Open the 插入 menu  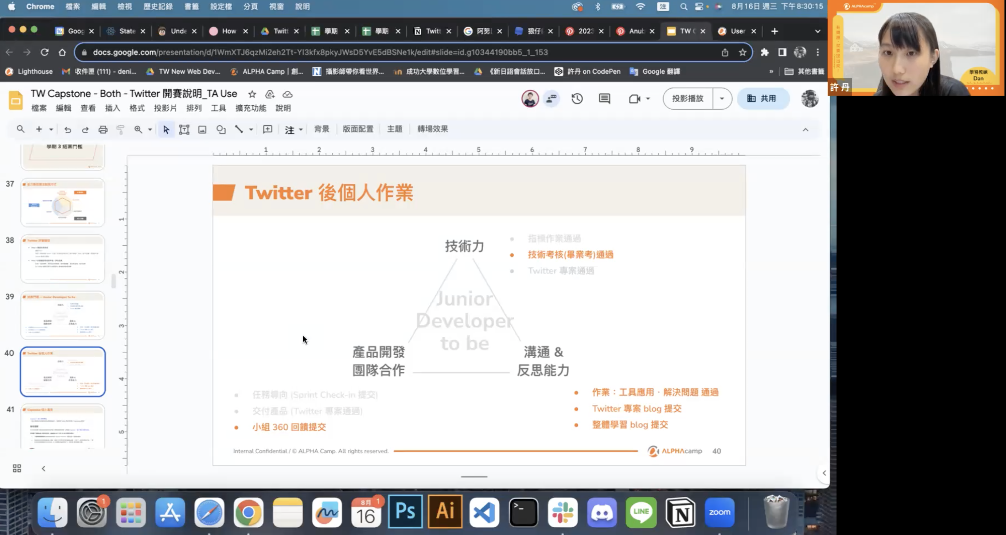point(113,108)
